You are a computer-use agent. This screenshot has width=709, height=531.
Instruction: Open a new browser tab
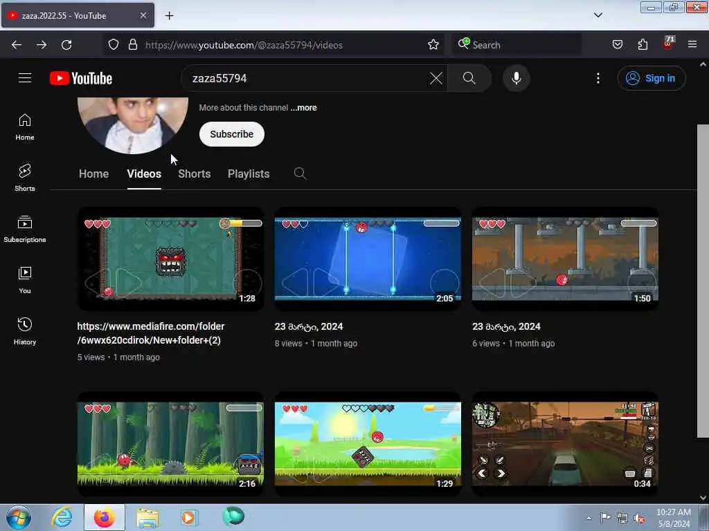[x=169, y=16]
